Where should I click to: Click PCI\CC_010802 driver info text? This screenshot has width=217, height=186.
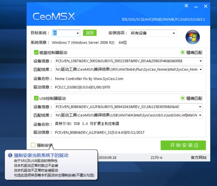(x=82, y=87)
